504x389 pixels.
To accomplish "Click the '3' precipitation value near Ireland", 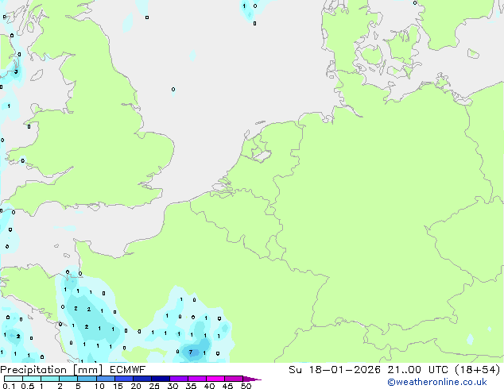I will click(16, 71).
